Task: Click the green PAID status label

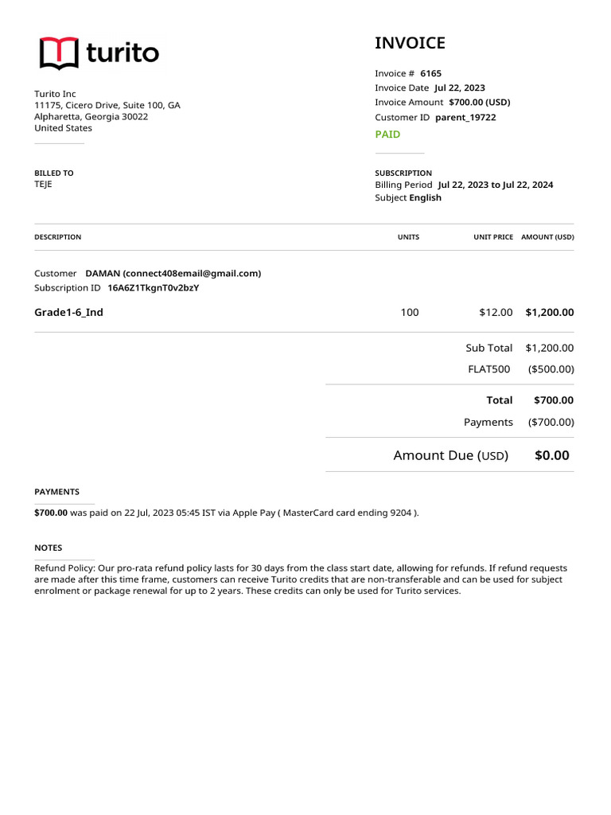Action: click(387, 135)
